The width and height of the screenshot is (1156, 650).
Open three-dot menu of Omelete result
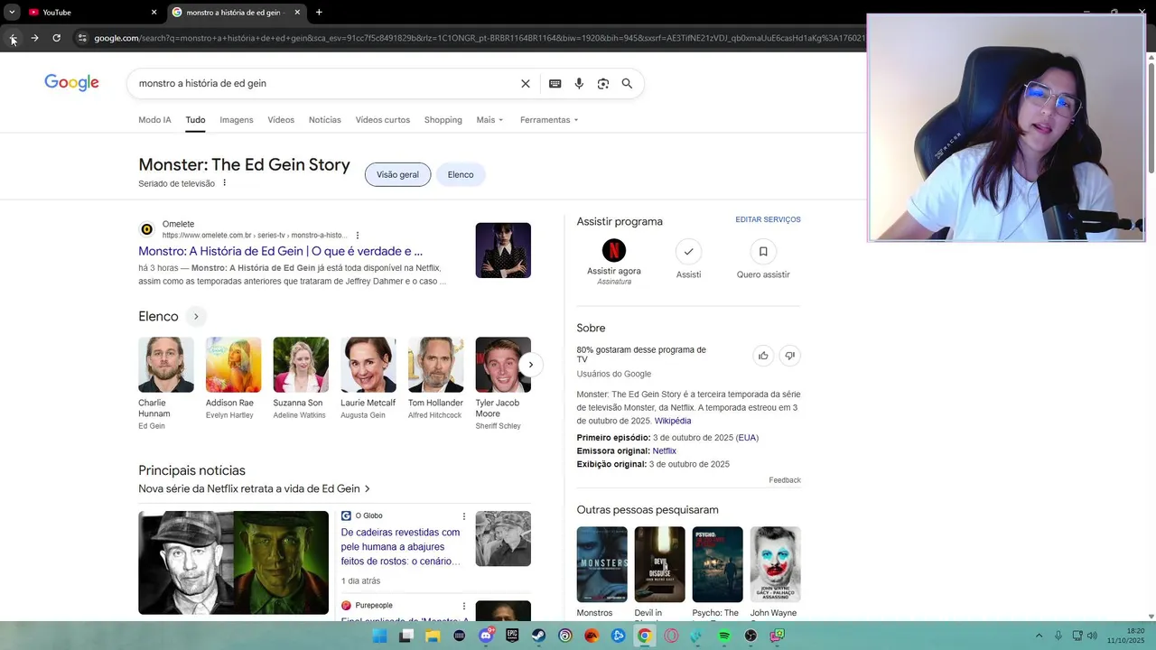pyautogui.click(x=358, y=236)
